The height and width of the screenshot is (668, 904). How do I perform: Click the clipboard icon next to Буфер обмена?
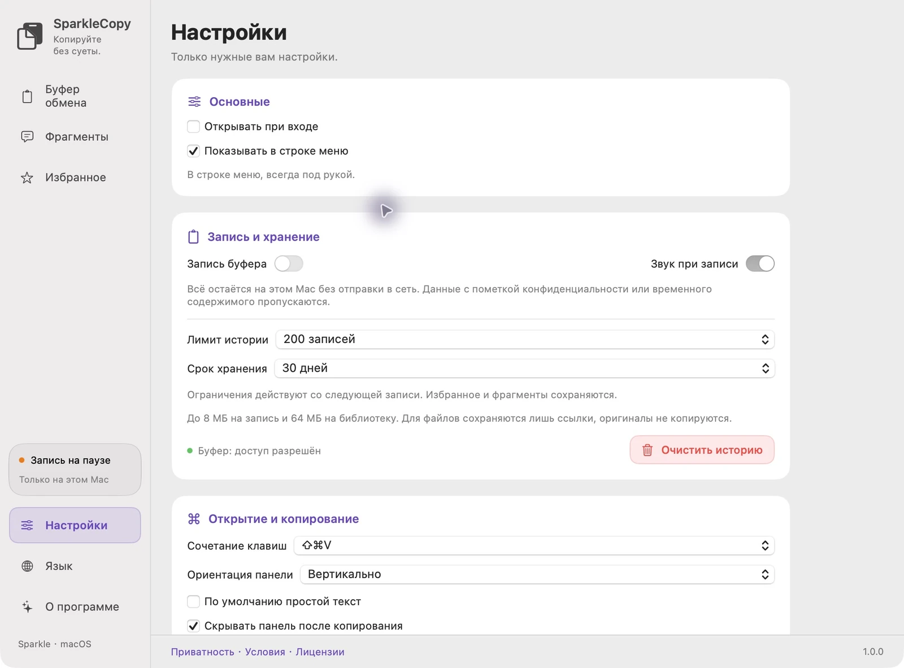point(27,97)
